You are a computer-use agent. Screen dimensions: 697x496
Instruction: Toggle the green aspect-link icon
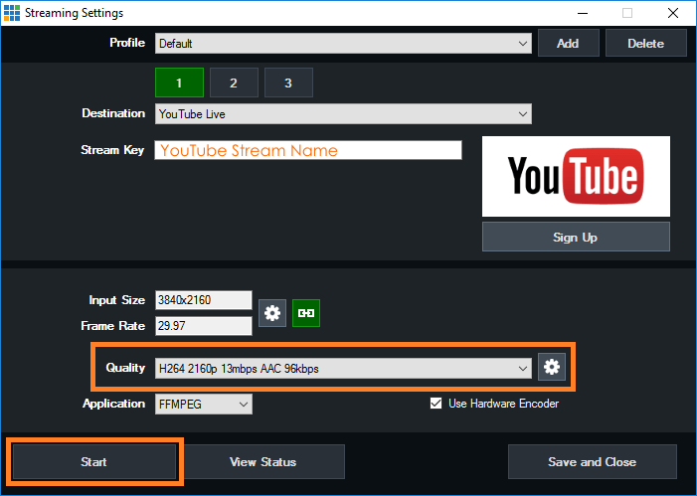pyautogui.click(x=306, y=313)
